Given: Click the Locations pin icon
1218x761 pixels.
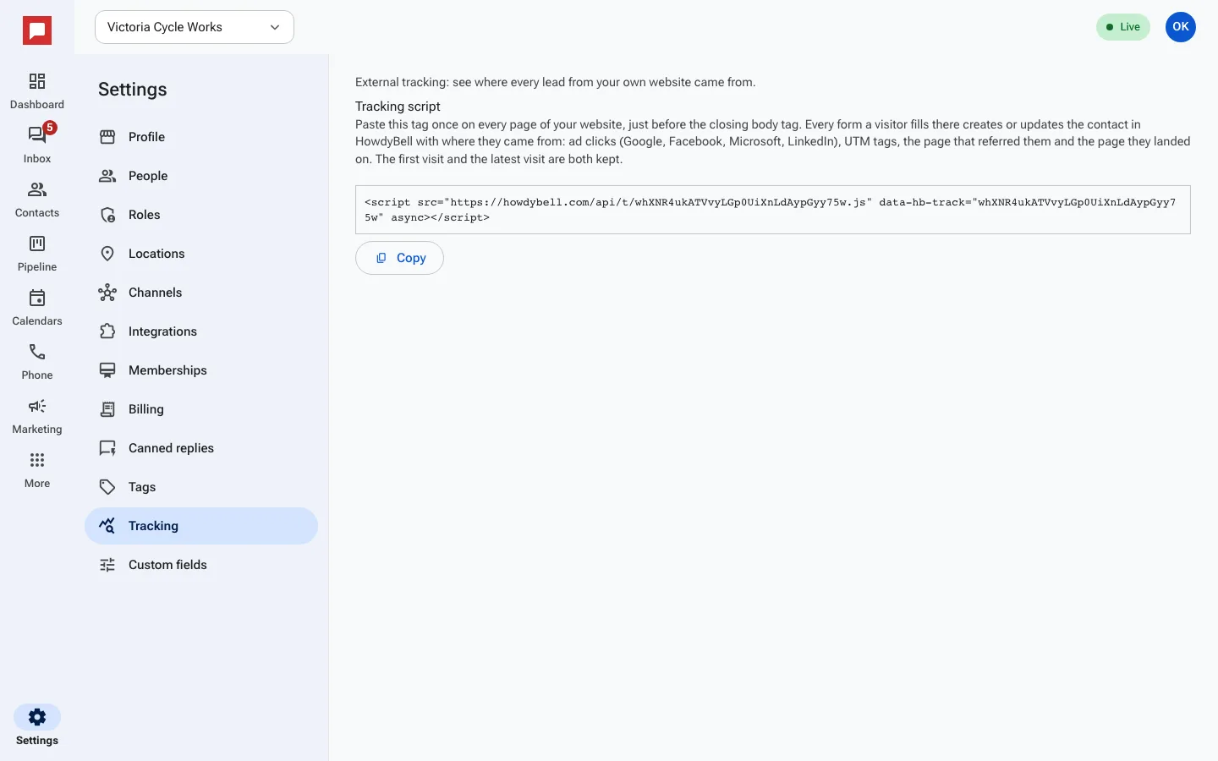Looking at the screenshot, I should coord(107,254).
